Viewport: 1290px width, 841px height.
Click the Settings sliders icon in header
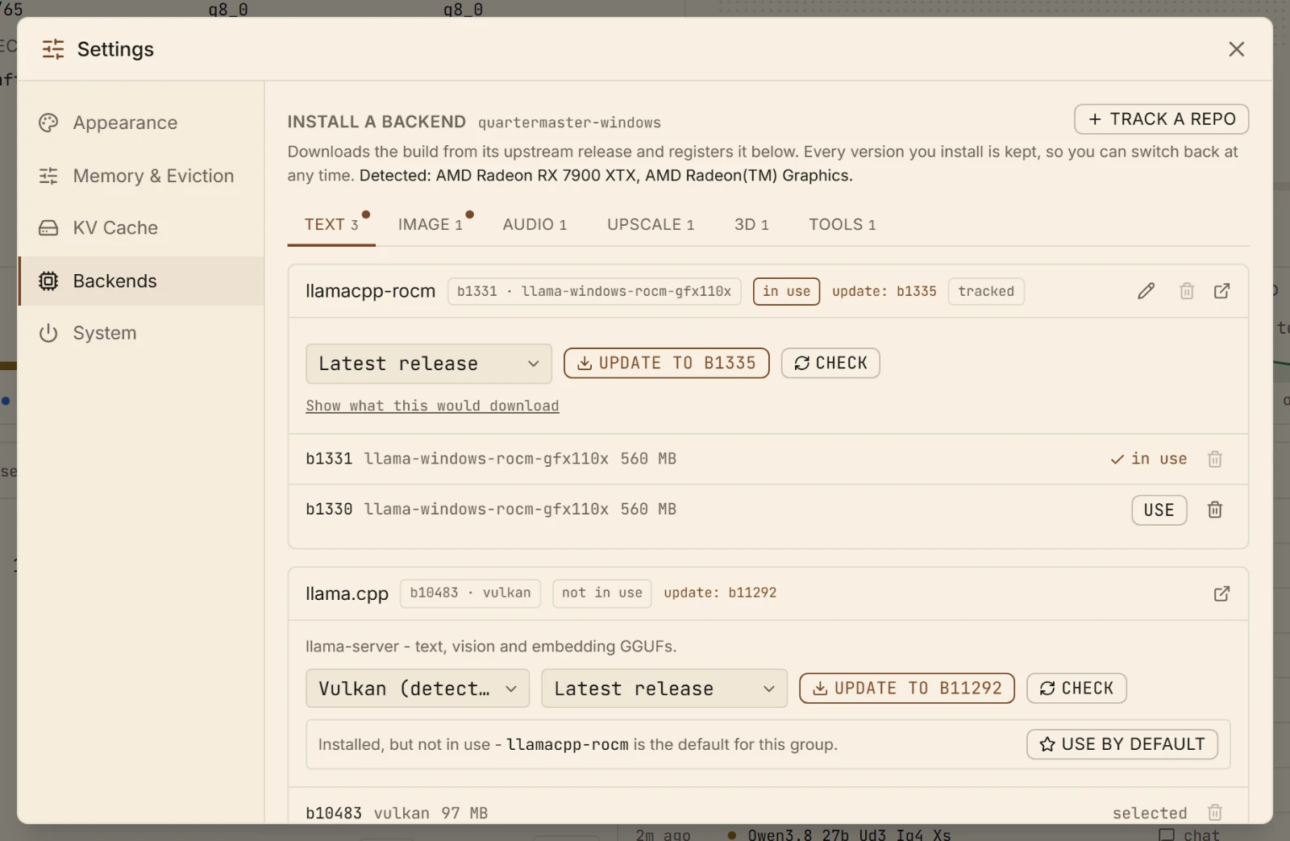[x=53, y=49]
